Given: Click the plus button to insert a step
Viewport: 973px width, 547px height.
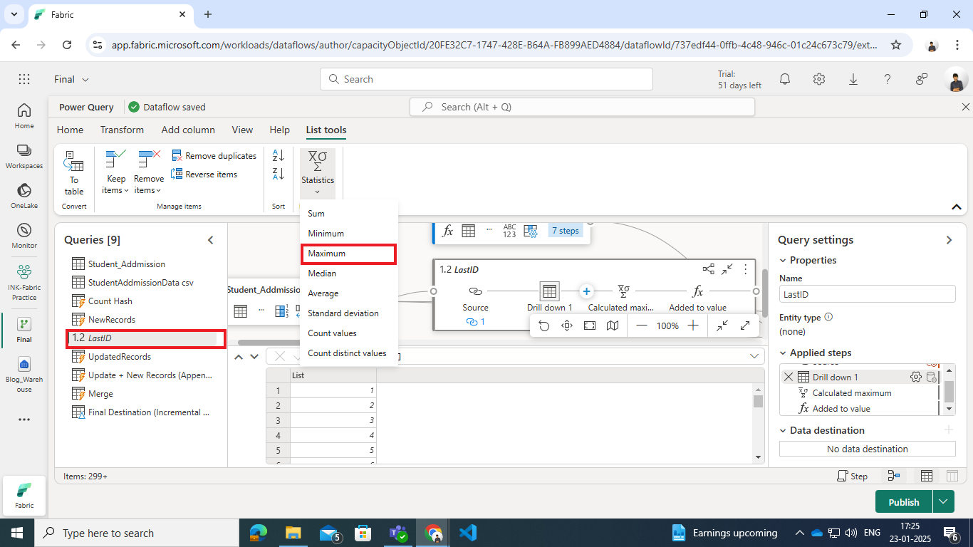Looking at the screenshot, I should point(586,291).
